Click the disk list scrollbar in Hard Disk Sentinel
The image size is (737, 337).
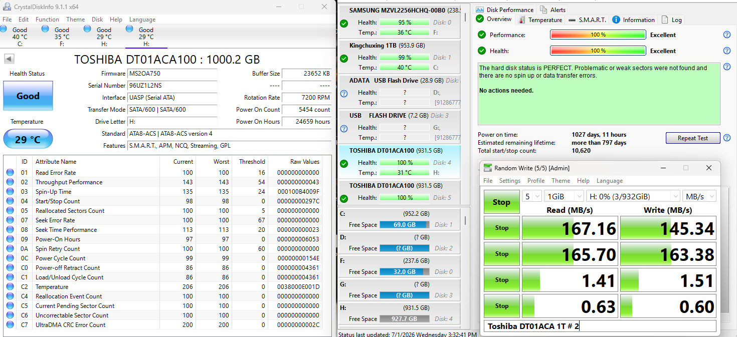pyautogui.click(x=465, y=16)
